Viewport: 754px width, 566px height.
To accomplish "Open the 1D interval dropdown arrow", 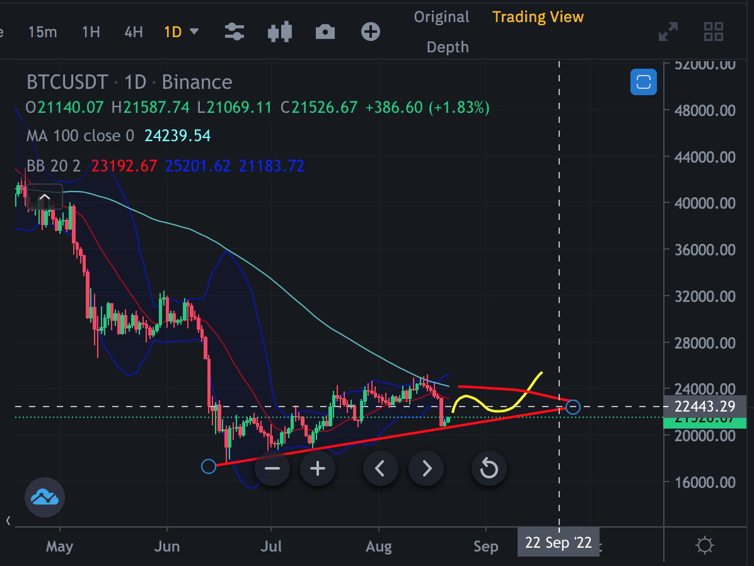I will pyautogui.click(x=194, y=32).
